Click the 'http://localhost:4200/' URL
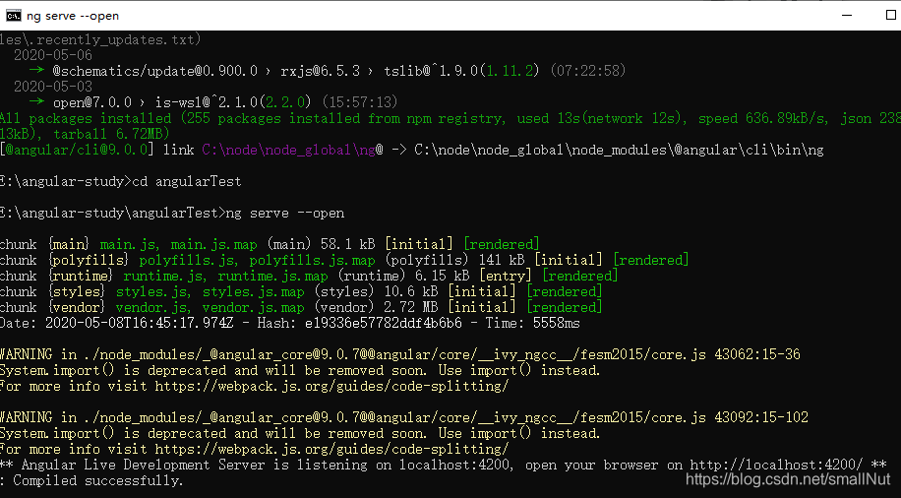This screenshot has width=901, height=498. point(776,465)
